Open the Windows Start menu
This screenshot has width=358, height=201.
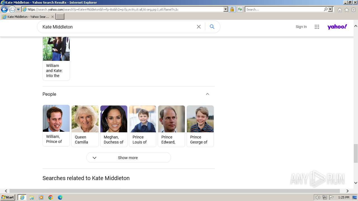point(8,197)
